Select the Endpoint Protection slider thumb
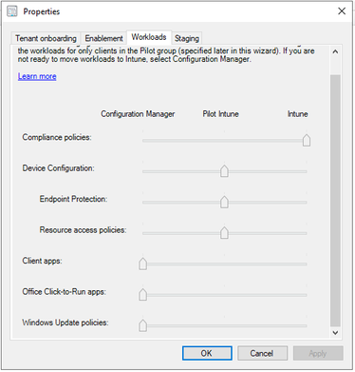This screenshot has width=355, height=372. tap(224, 202)
